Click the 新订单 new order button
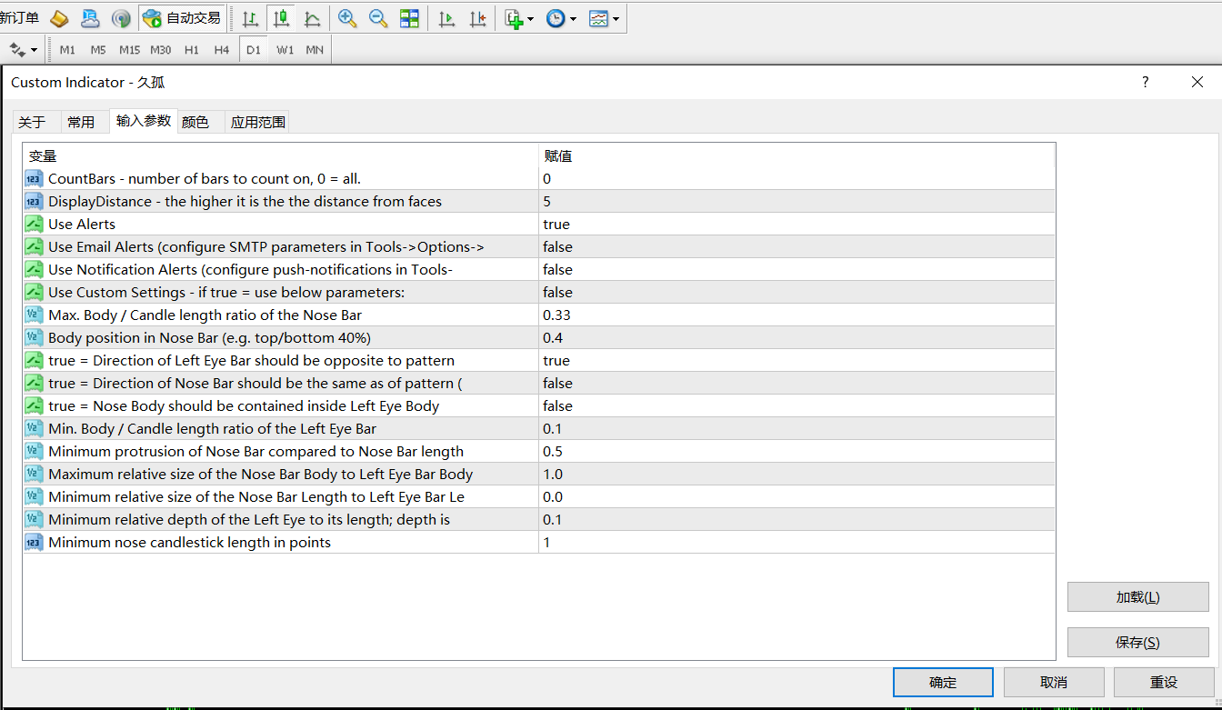The height and width of the screenshot is (710, 1222). [x=20, y=18]
